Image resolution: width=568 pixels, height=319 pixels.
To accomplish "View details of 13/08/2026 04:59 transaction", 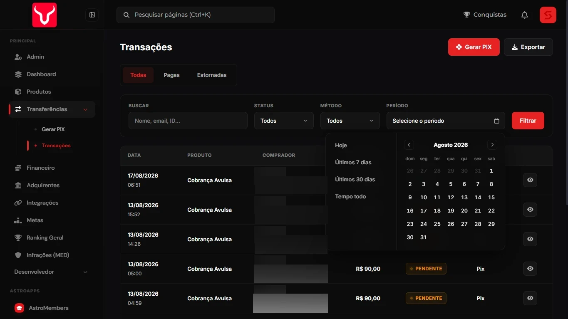I will [530, 298].
